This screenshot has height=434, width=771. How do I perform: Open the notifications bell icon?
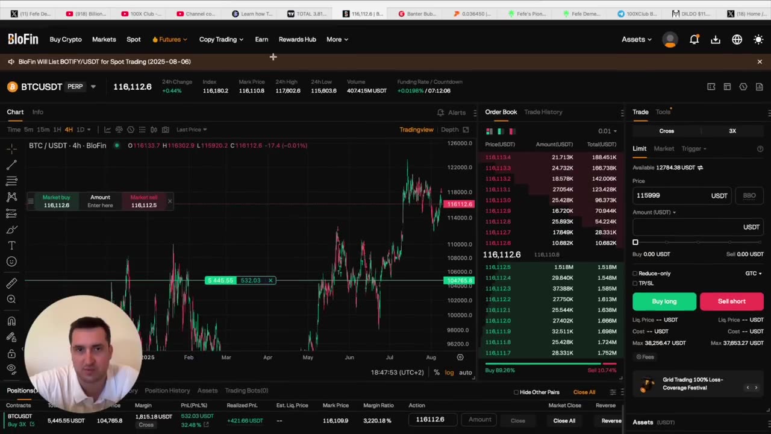click(694, 39)
